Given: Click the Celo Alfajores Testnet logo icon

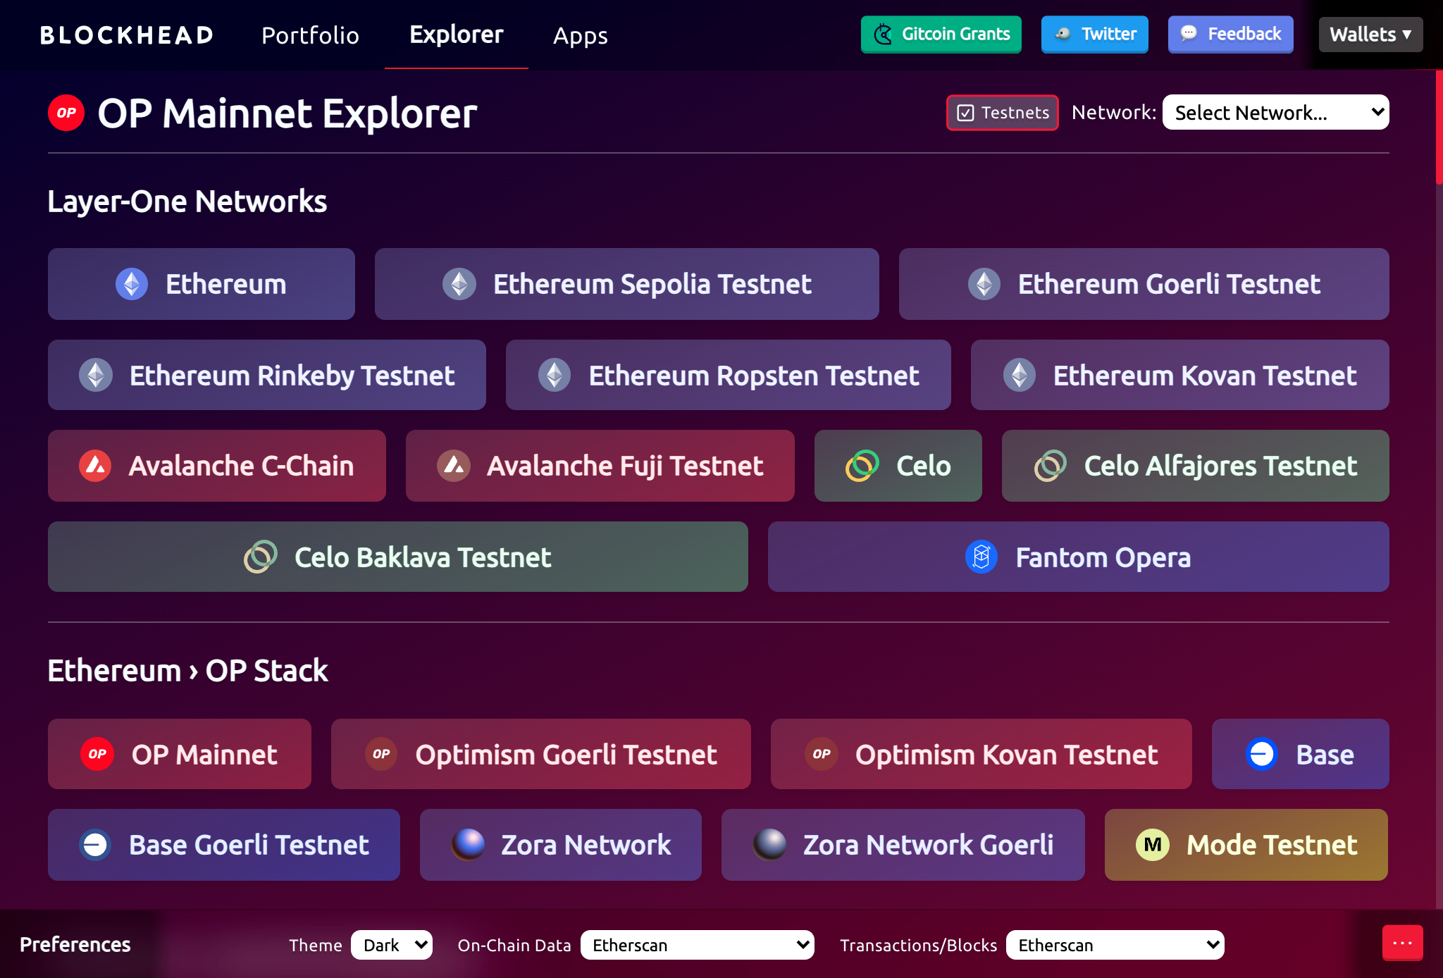Looking at the screenshot, I should pyautogui.click(x=1051, y=466).
